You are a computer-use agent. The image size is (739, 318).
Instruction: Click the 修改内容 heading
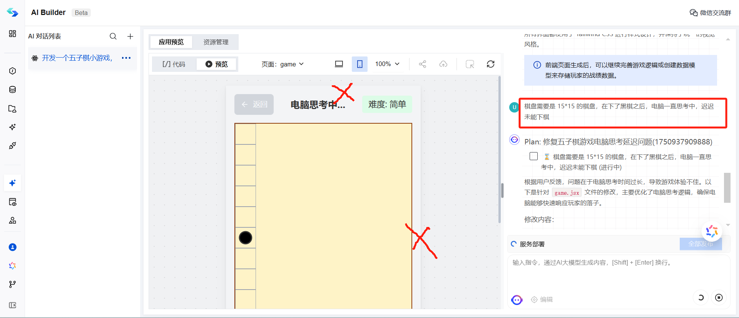(x=539, y=219)
